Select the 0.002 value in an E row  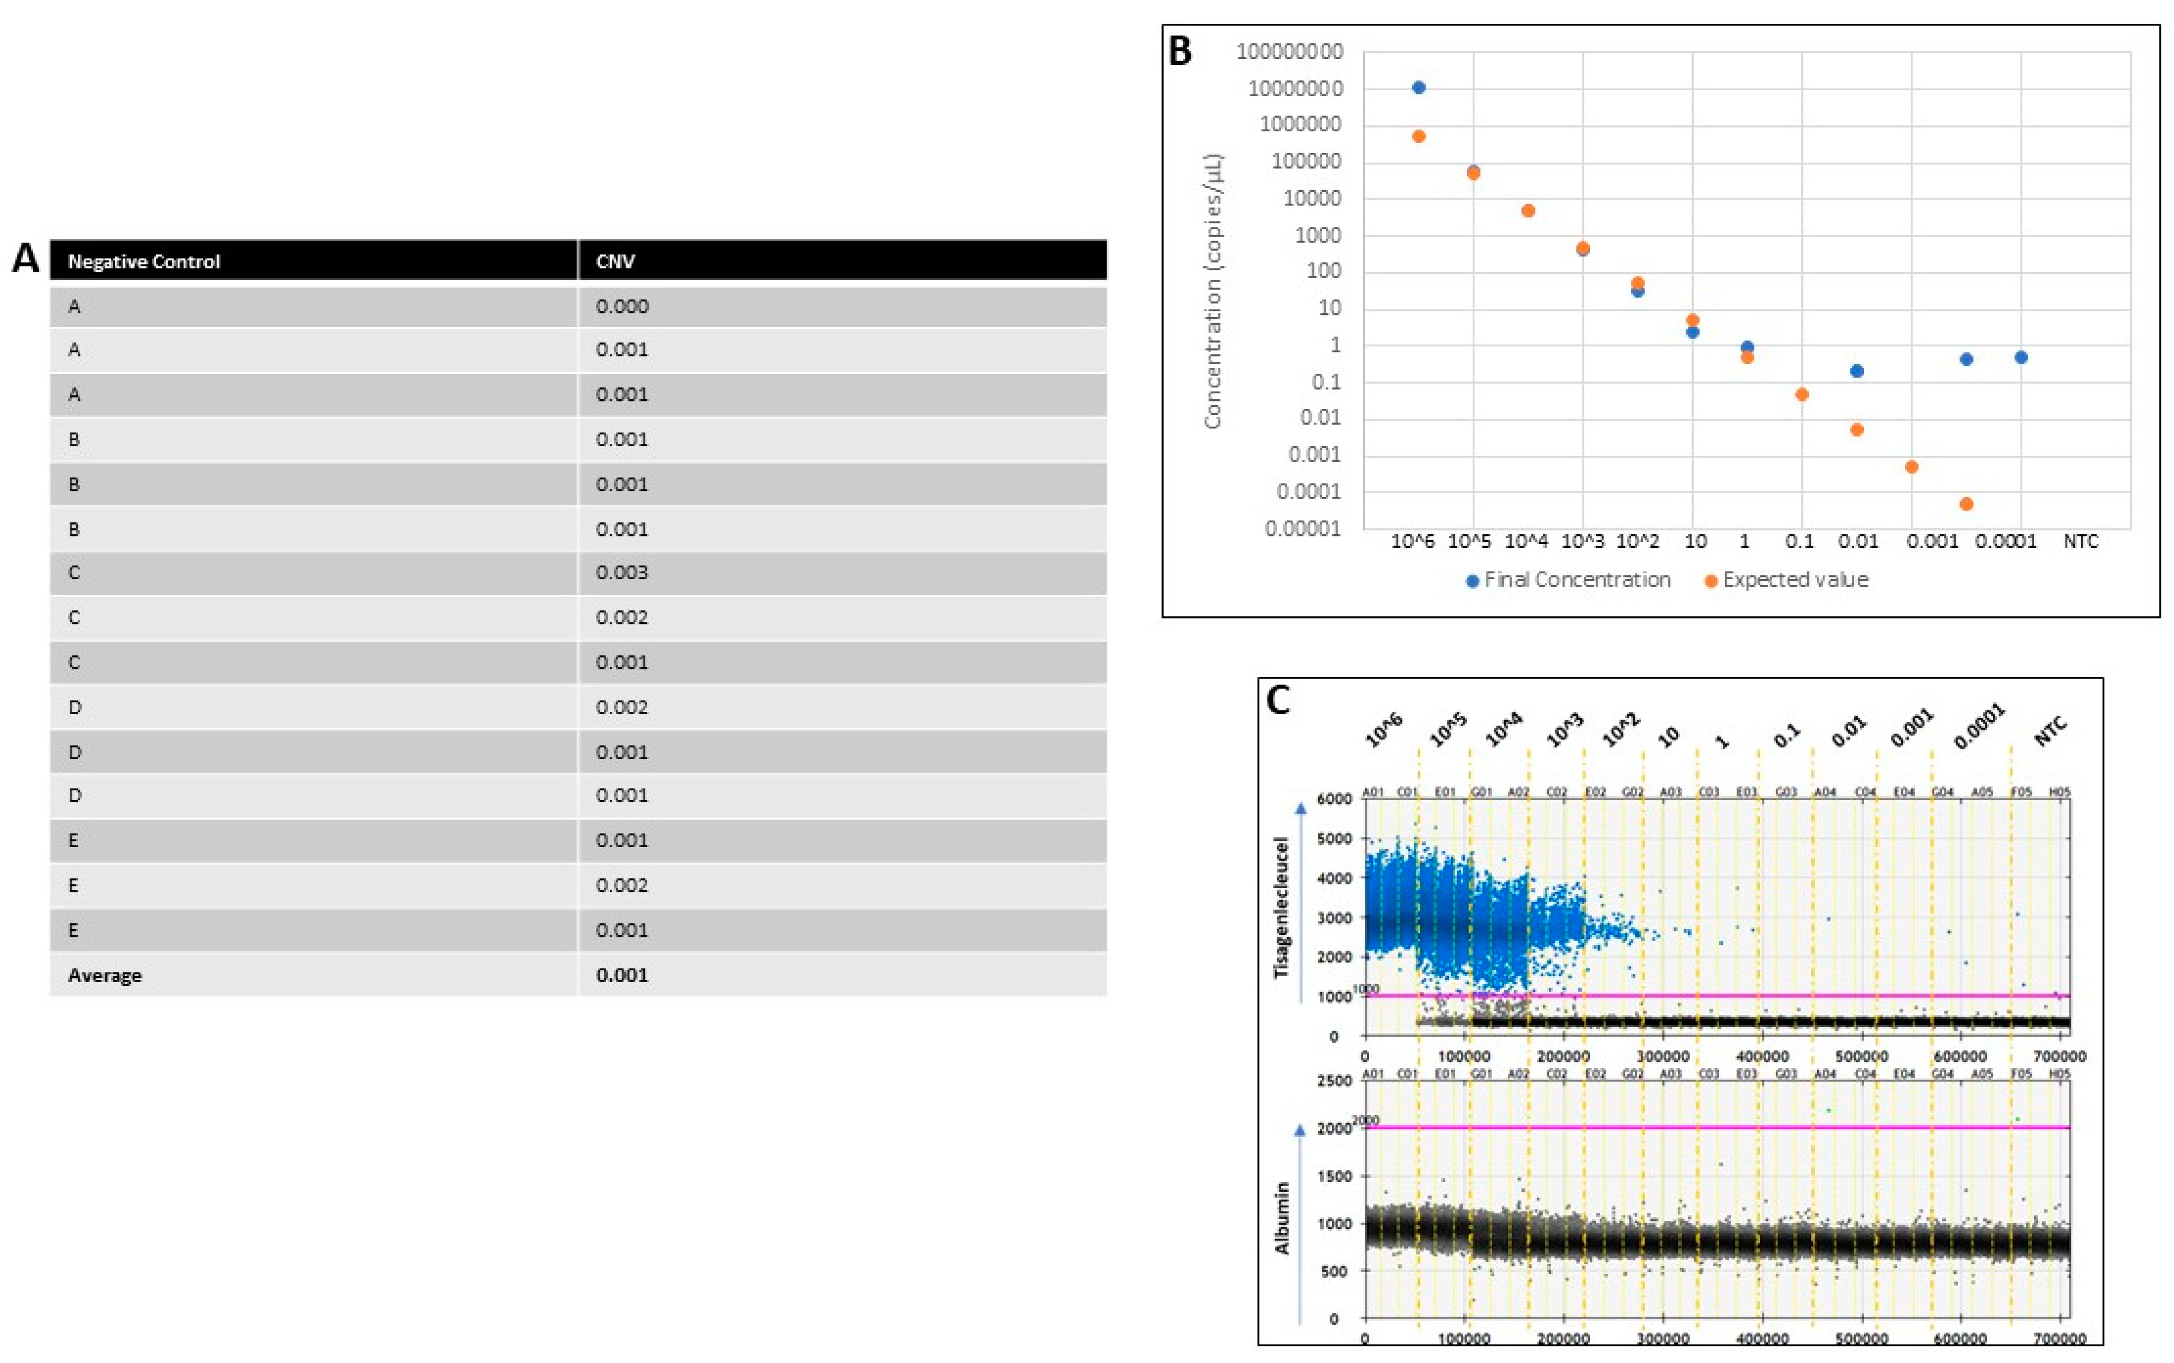click(x=842, y=885)
